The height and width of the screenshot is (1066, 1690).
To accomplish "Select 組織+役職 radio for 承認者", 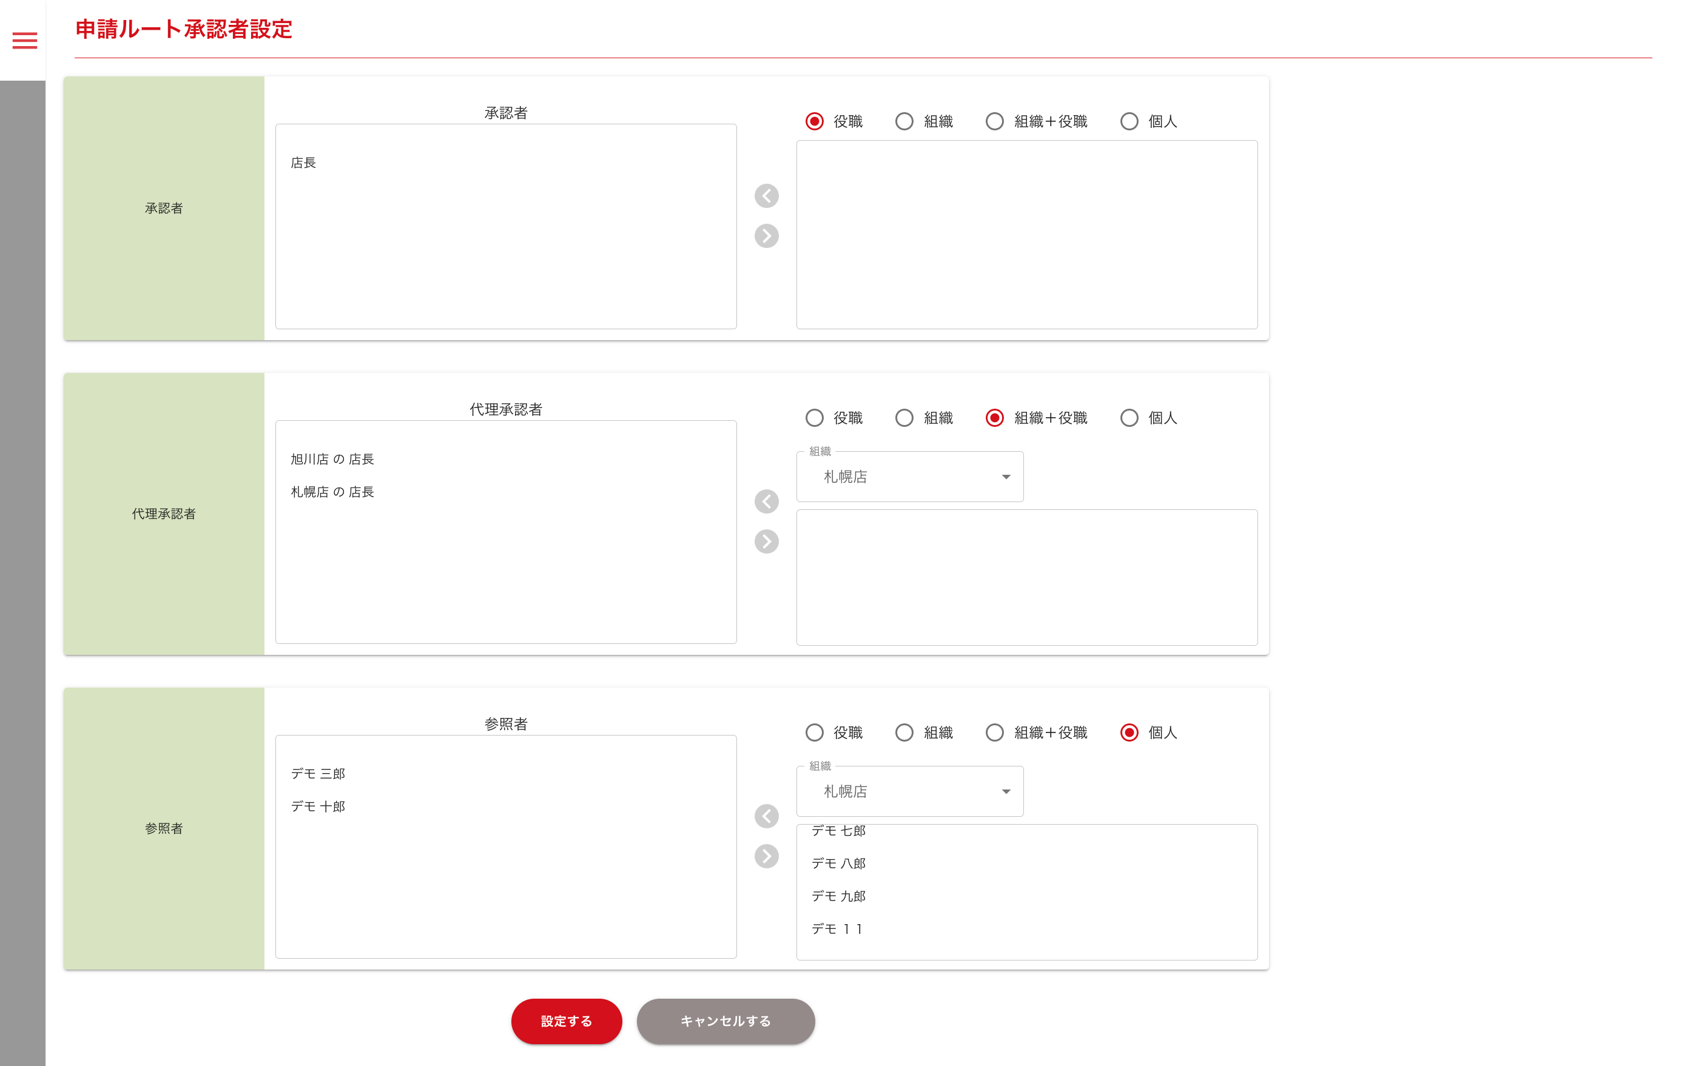I will click(x=994, y=121).
